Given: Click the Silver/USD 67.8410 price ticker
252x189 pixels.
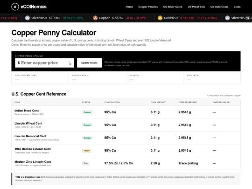Looking at the screenshot, I should [54, 18].
